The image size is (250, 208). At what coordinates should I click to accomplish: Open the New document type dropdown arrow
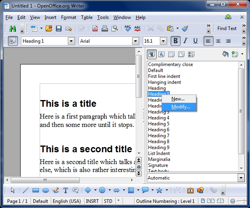tap(41, 28)
